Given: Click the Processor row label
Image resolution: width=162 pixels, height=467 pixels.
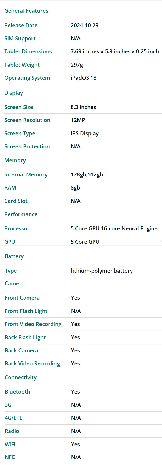Looking at the screenshot, I should click(x=17, y=228).
